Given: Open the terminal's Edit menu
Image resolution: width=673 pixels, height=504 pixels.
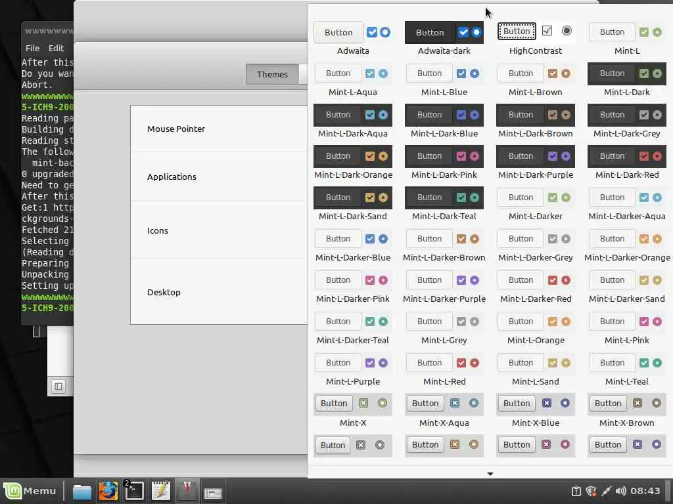Looking at the screenshot, I should 57,48.
